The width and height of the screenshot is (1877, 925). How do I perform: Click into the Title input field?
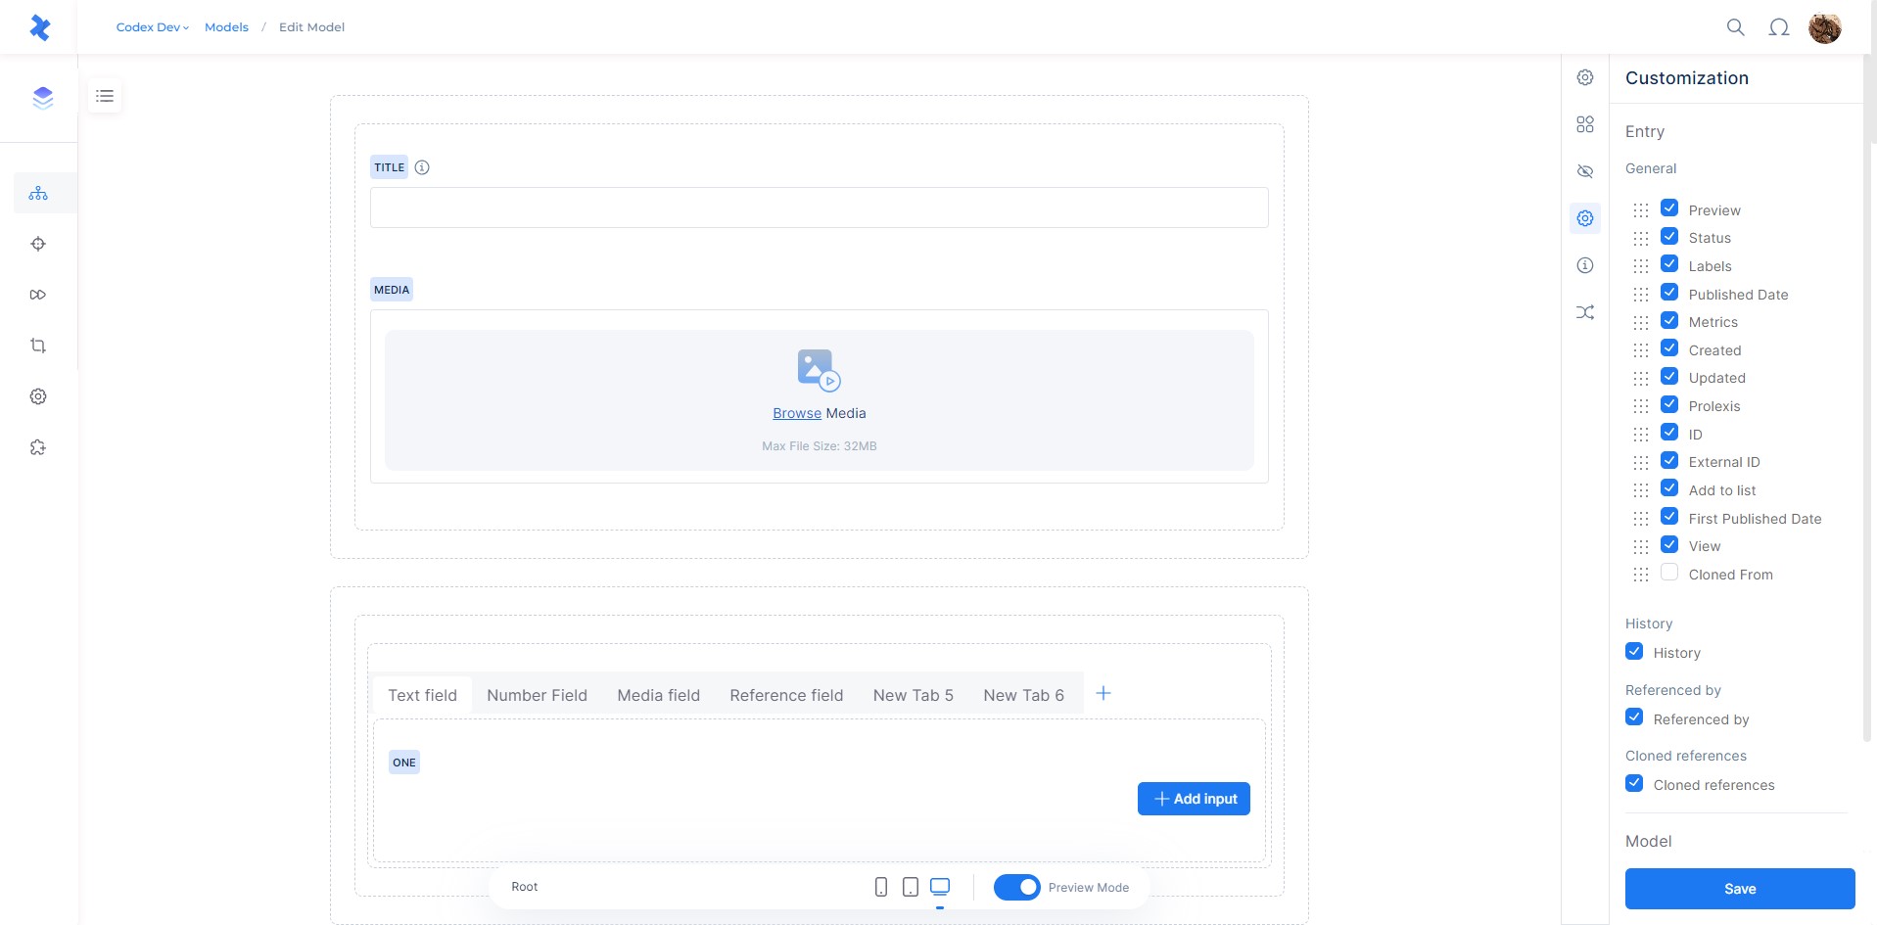point(819,208)
